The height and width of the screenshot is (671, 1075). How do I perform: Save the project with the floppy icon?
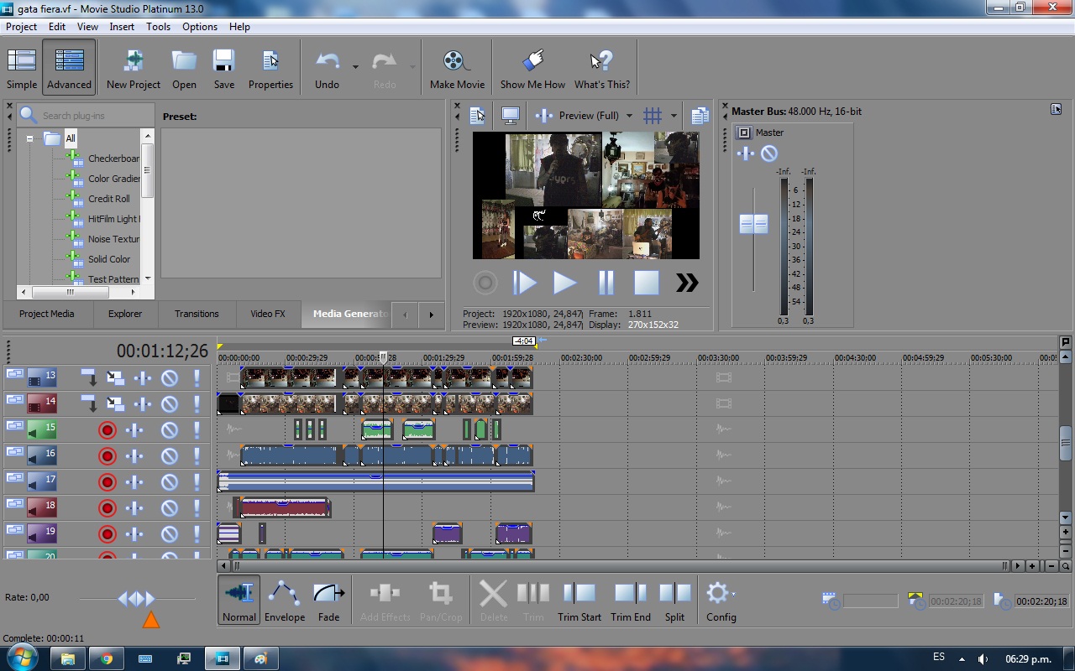tap(223, 68)
